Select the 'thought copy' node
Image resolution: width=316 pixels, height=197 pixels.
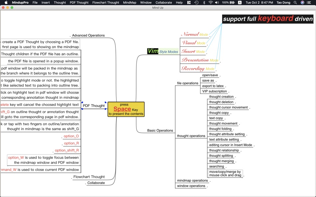click(219, 113)
